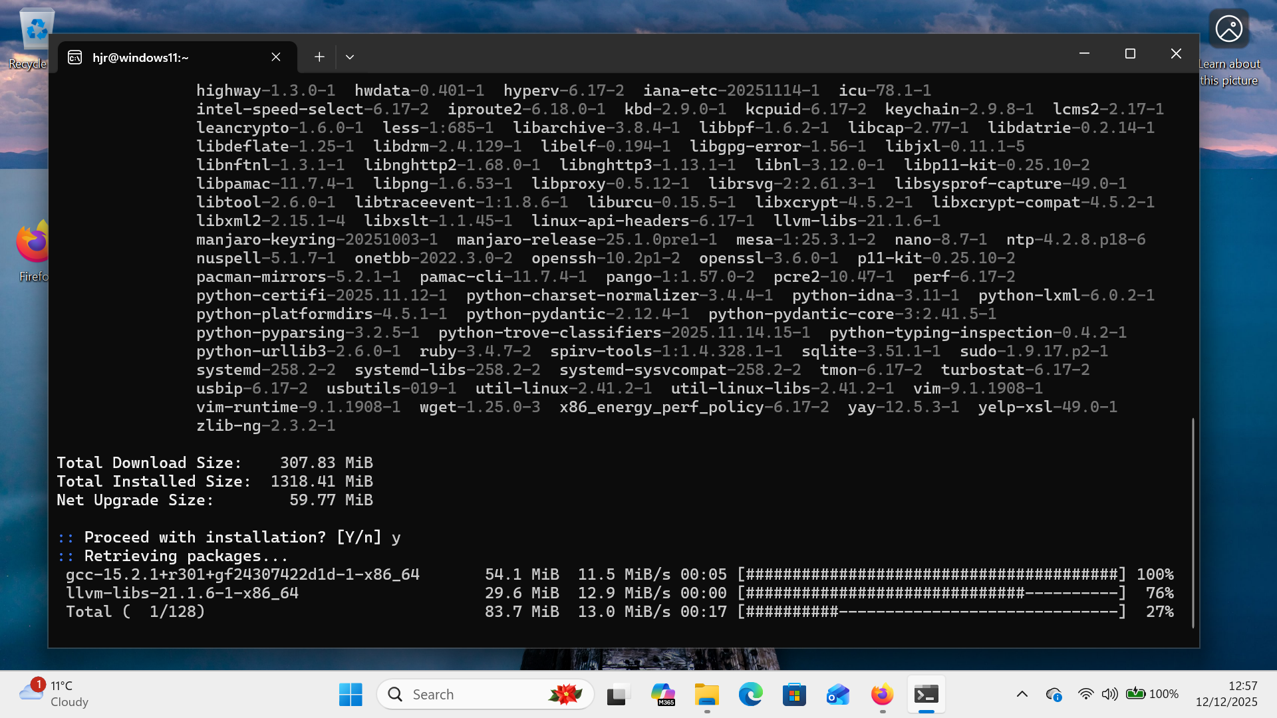
Task: Open clock and date panel
Action: (x=1226, y=694)
